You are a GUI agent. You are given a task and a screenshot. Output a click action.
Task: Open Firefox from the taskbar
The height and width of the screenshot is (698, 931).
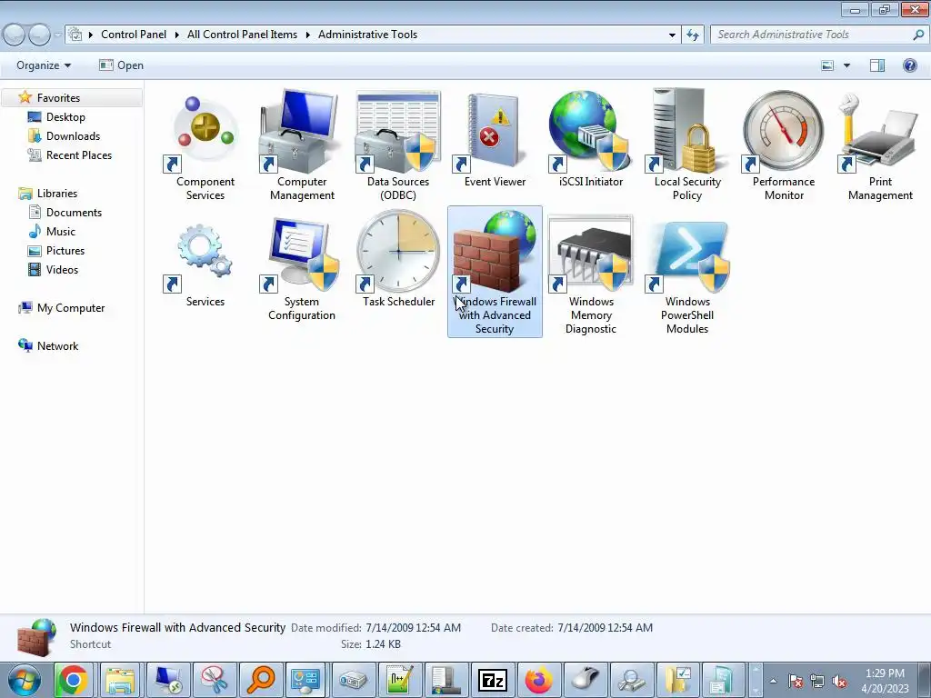(538, 680)
